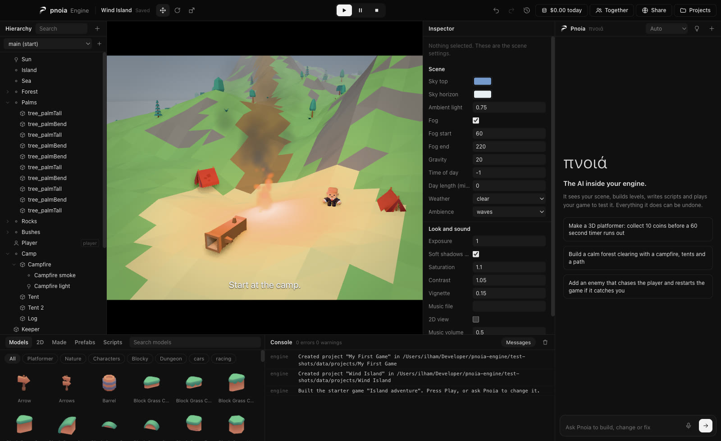Click the Messages filter button
Image resolution: width=721 pixels, height=441 pixels.
point(518,342)
